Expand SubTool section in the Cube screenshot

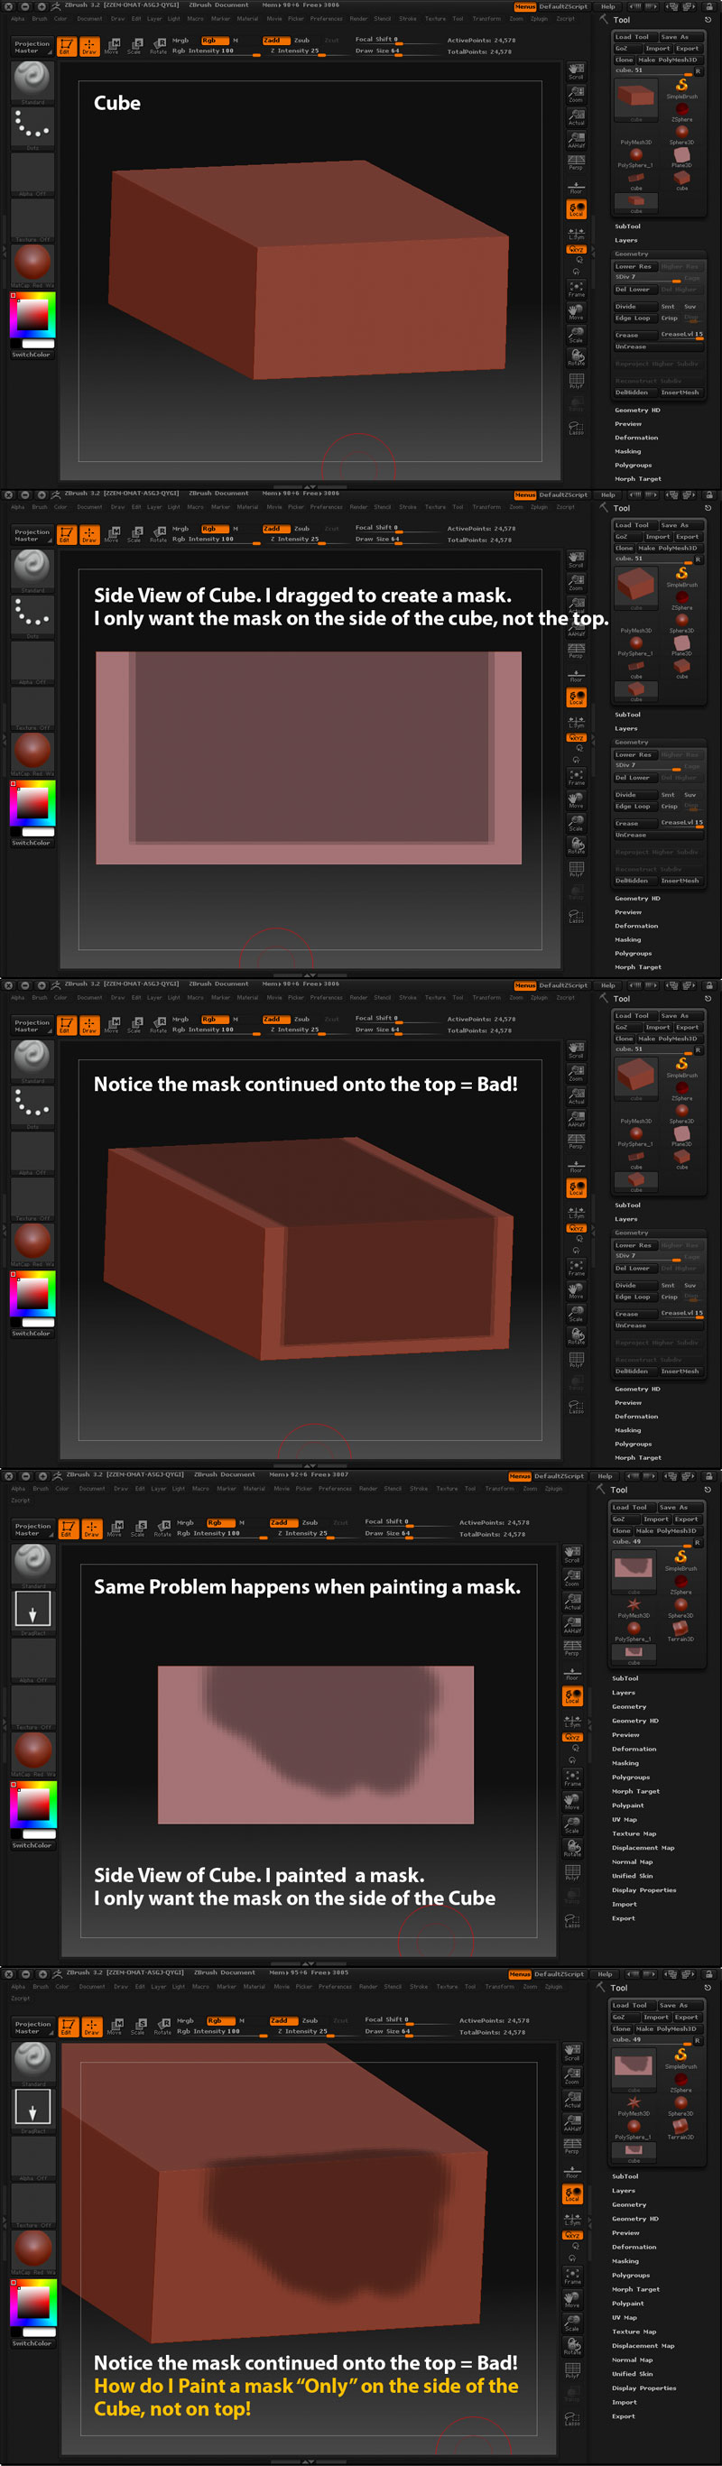tap(628, 226)
